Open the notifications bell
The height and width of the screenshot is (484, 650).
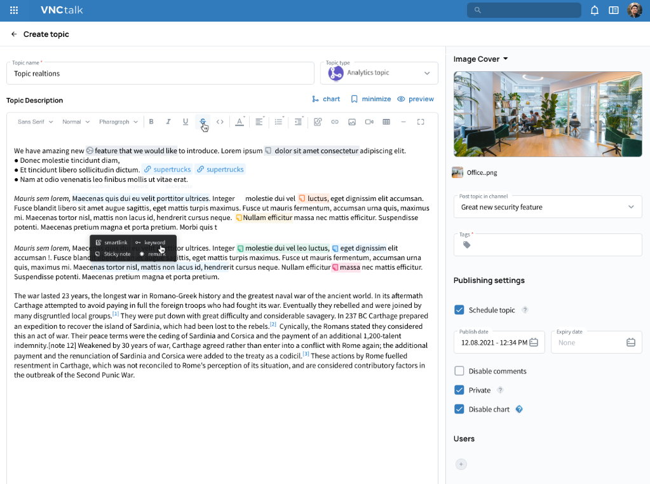click(x=595, y=10)
